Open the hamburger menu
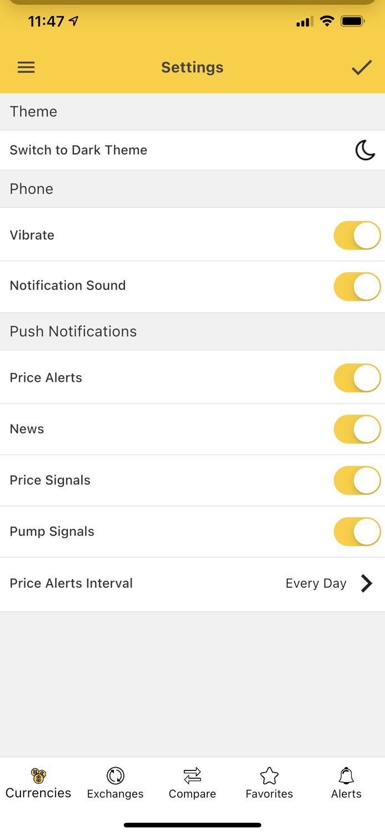The image size is (385, 835). point(26,67)
